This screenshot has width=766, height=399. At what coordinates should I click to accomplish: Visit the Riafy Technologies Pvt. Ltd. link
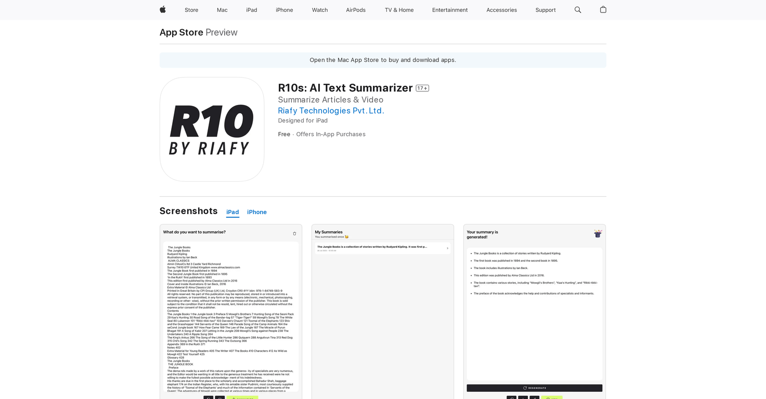tap(331, 111)
